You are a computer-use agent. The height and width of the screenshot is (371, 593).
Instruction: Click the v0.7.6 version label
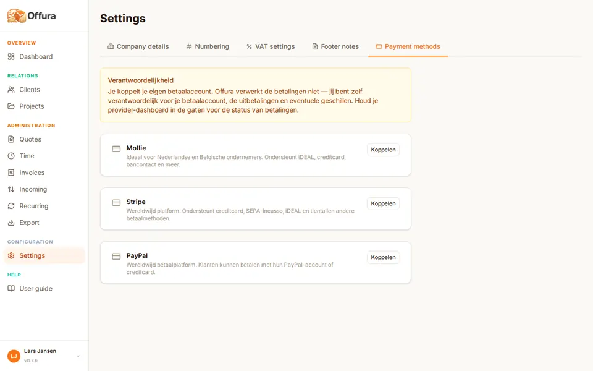coord(31,360)
